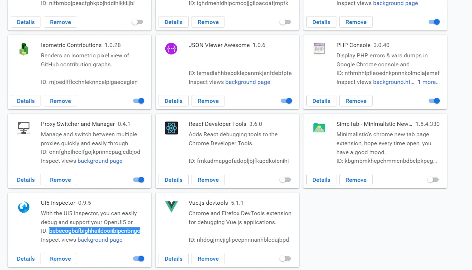Turn off the PHP Console extension
The height and width of the screenshot is (270, 472).
(x=434, y=101)
